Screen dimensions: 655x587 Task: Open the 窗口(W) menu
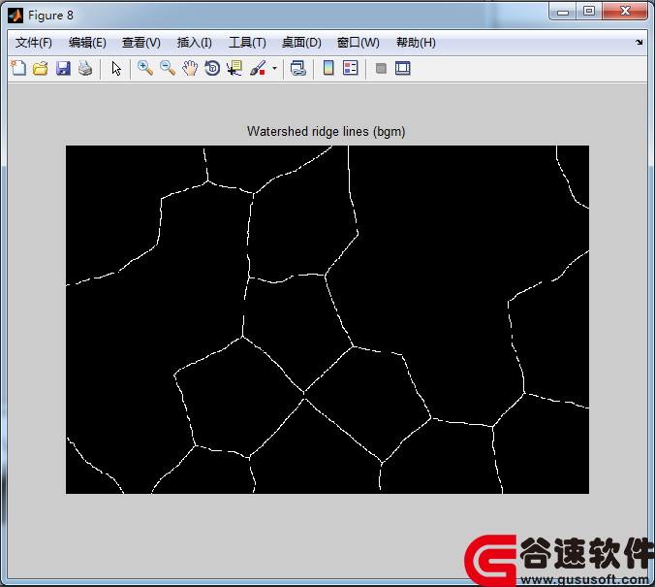point(358,43)
